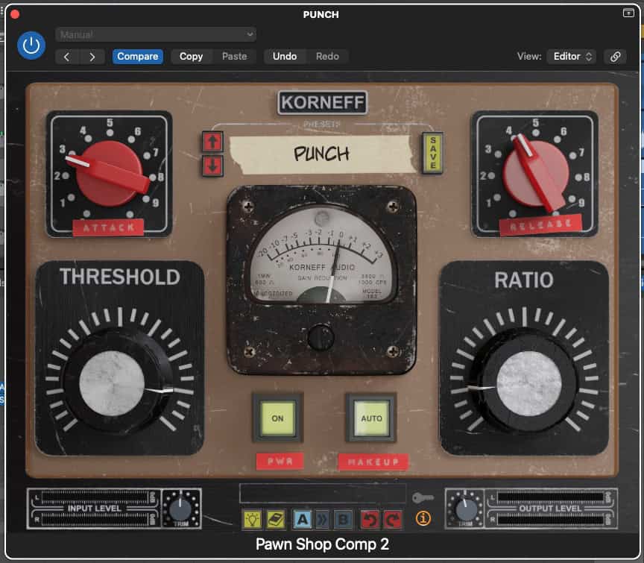Click the link chain icon

pos(615,57)
